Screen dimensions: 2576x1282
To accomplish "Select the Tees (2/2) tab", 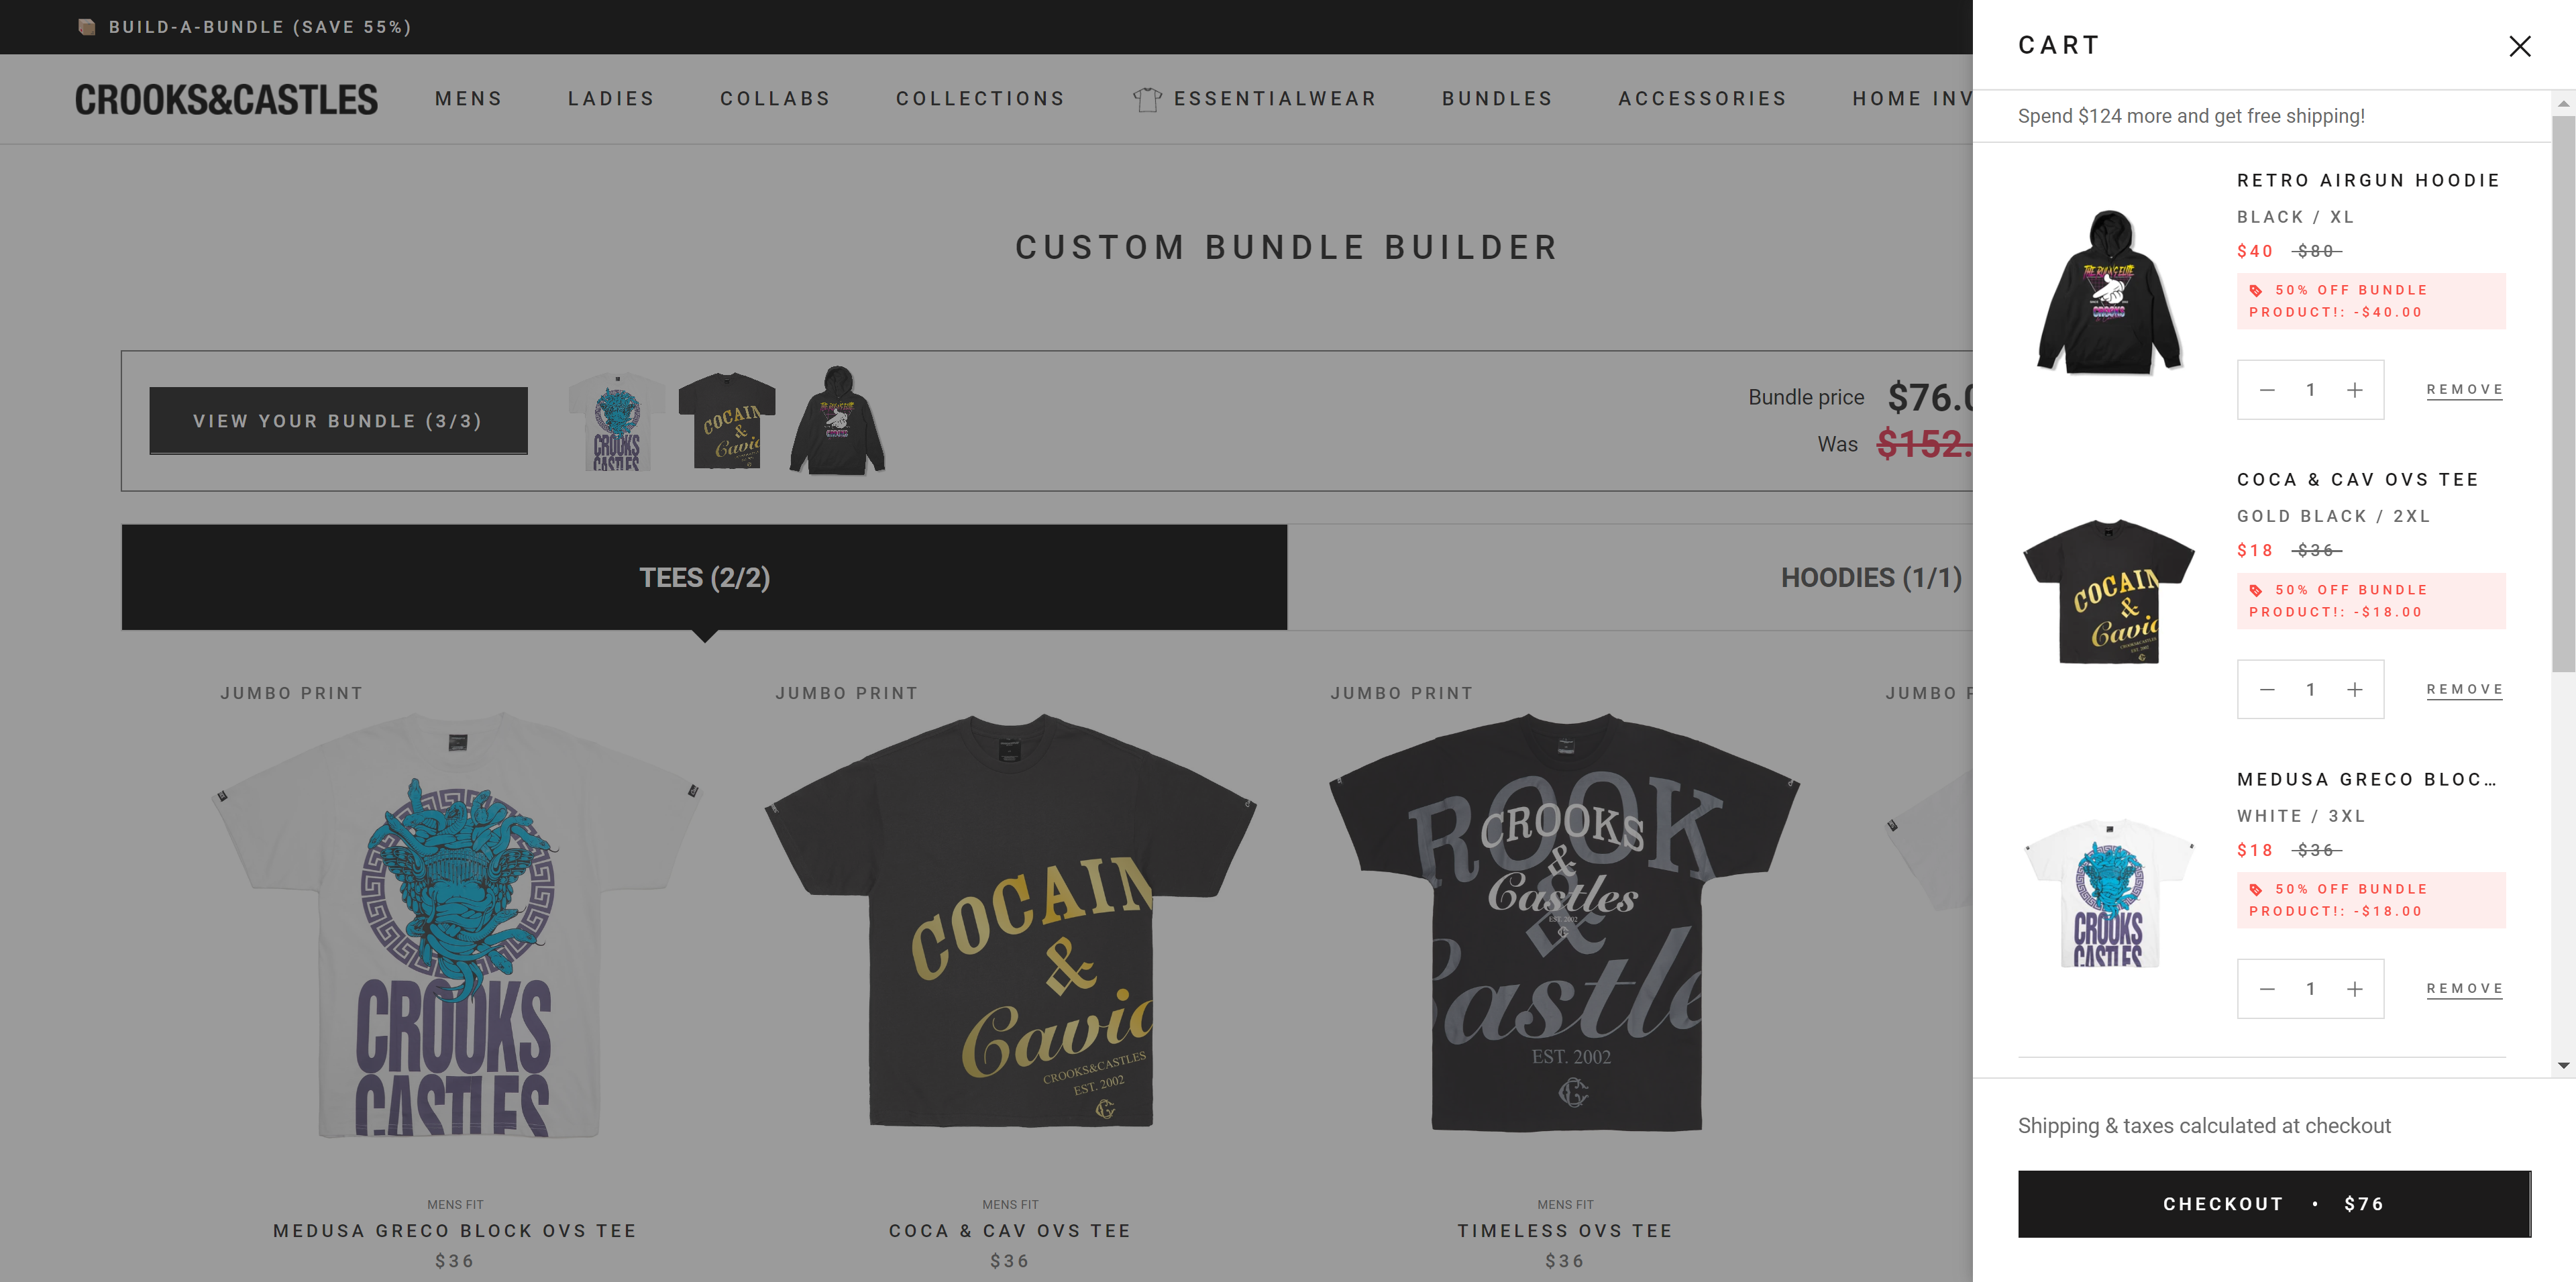I will (704, 578).
